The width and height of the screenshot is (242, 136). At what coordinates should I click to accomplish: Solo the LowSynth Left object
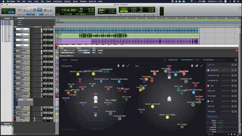(233, 75)
